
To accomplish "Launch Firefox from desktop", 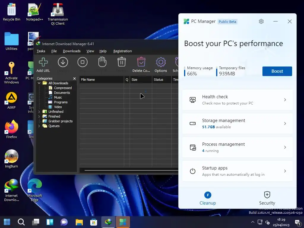I will click(x=12, y=129).
